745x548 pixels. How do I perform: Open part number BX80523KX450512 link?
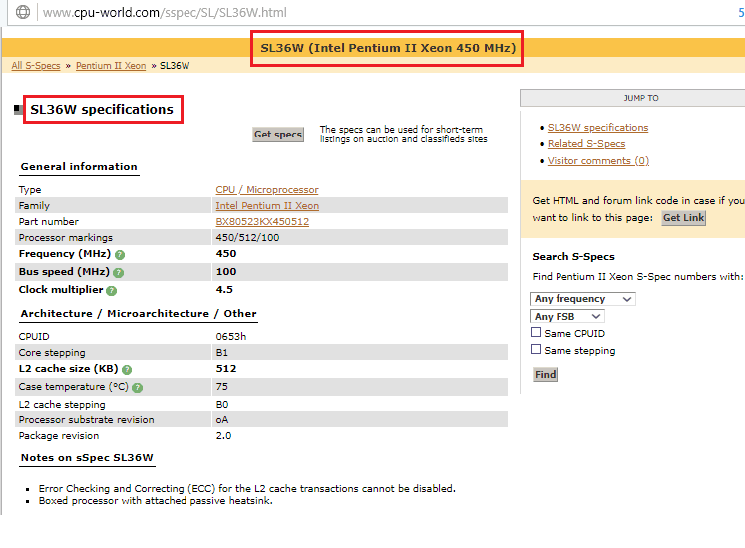coord(262,222)
